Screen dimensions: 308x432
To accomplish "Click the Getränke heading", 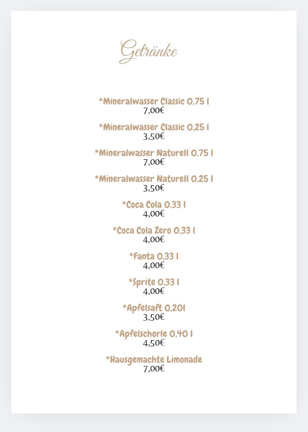I will (149, 51).
